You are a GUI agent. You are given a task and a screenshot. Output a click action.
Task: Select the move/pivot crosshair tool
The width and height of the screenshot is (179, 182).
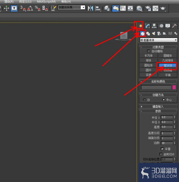(6, 8)
